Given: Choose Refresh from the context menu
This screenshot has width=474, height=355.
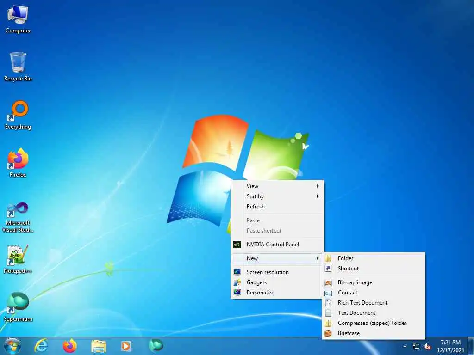Looking at the screenshot, I should (277, 207).
